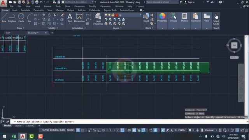The height and width of the screenshot is (140, 249).
Task: Select the Text annotation tool
Action: [x=70, y=17]
